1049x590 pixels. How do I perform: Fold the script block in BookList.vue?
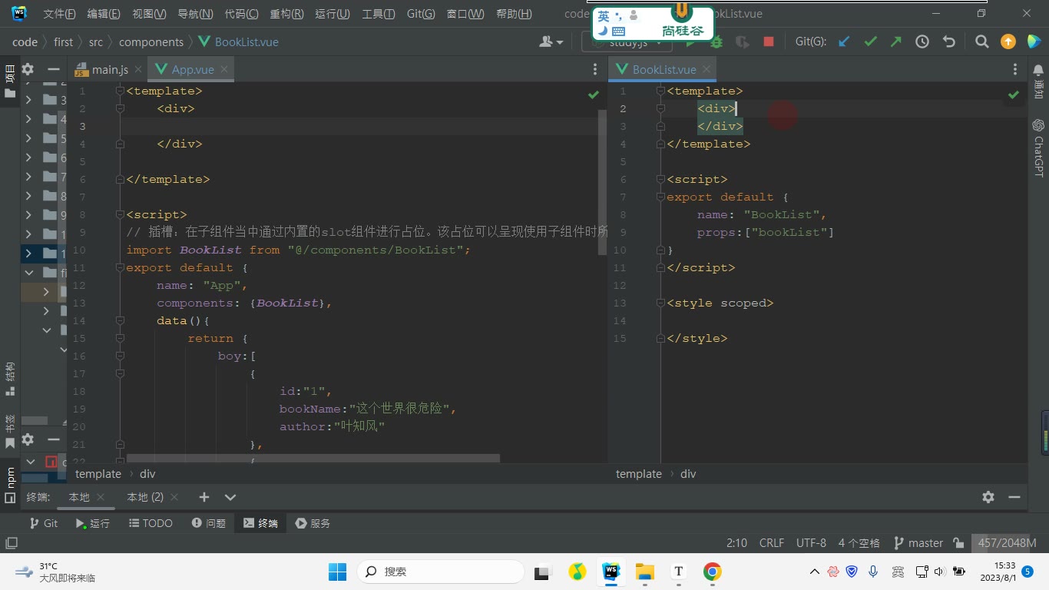pos(661,179)
